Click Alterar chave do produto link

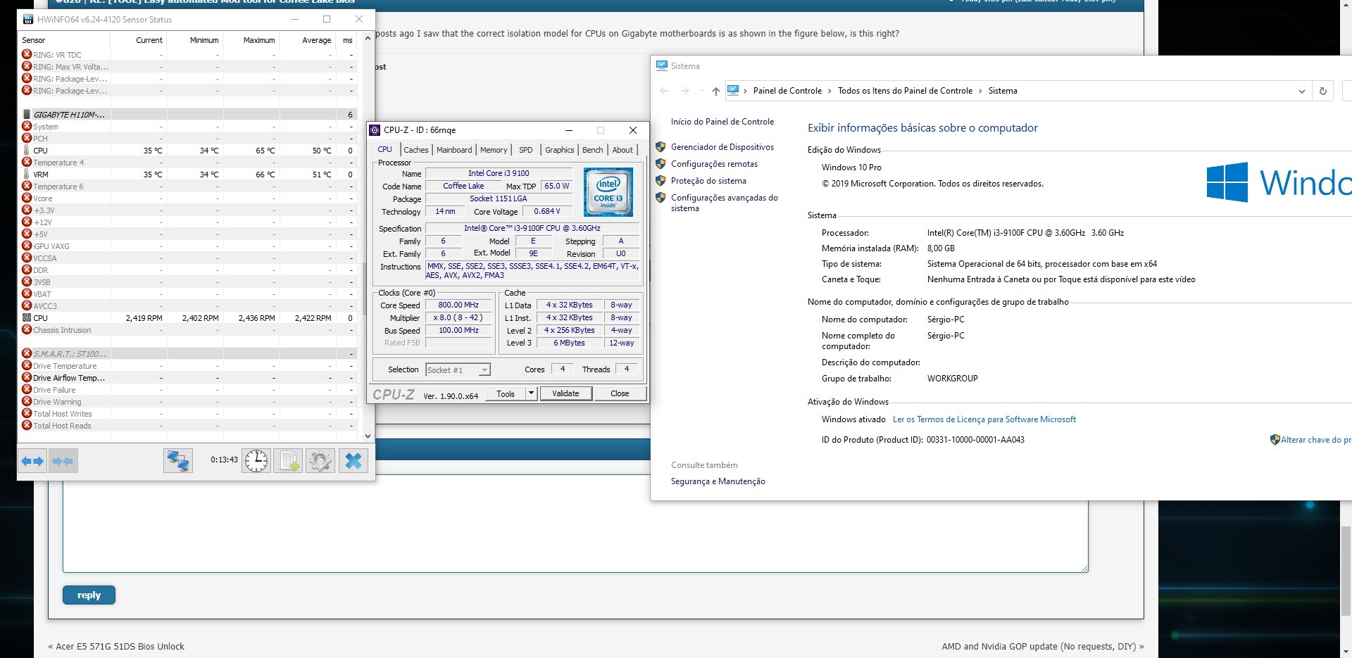coord(1315,440)
